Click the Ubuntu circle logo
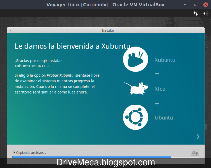Image resolution: width=211 pixels, height=168 pixels. click(136, 117)
